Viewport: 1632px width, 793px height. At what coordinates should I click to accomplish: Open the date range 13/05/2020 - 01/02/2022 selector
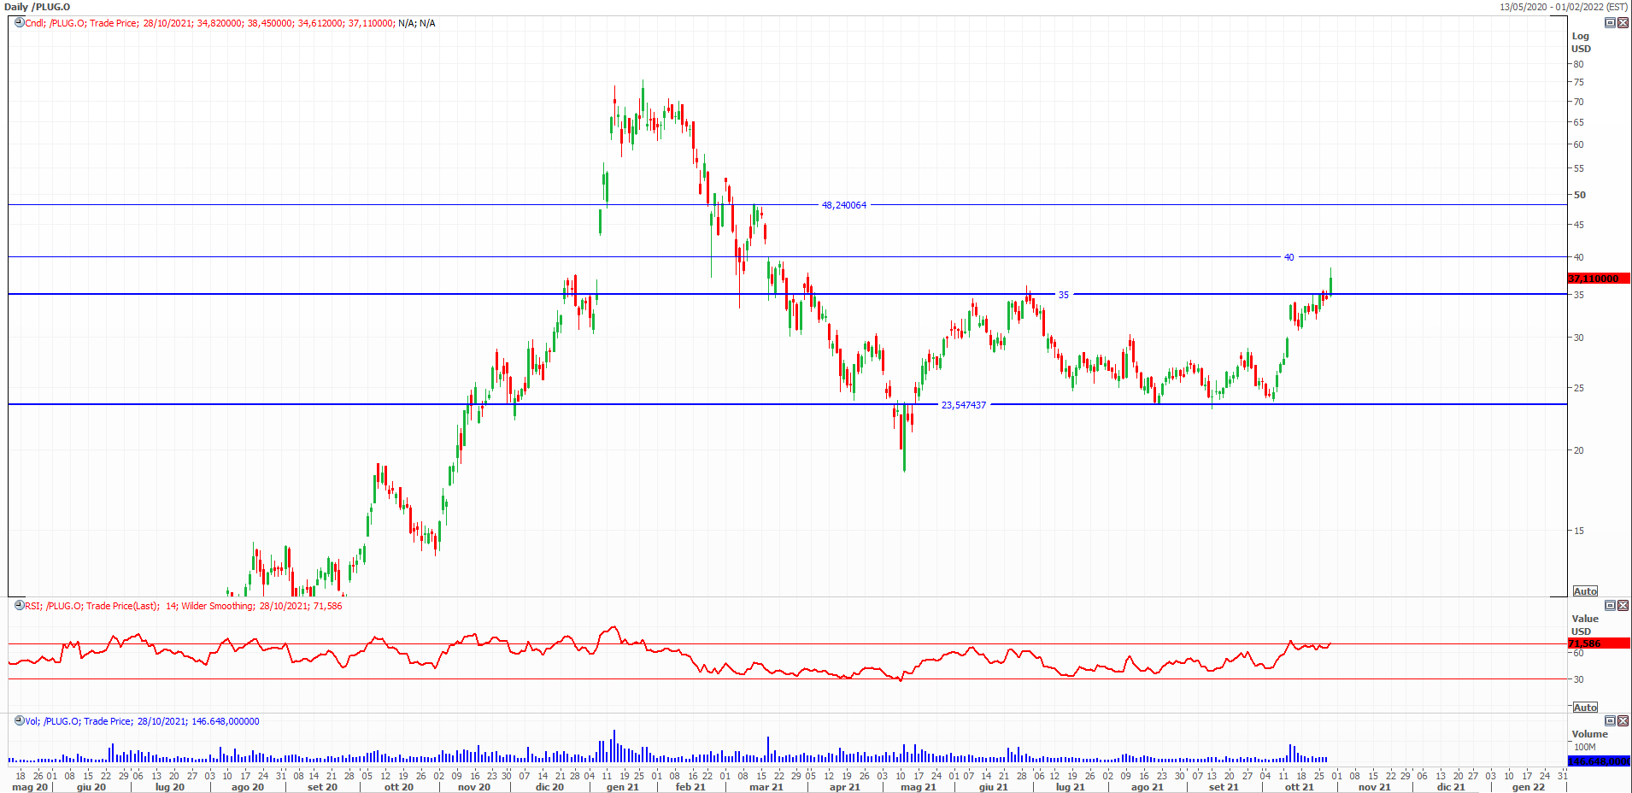pos(1563,7)
